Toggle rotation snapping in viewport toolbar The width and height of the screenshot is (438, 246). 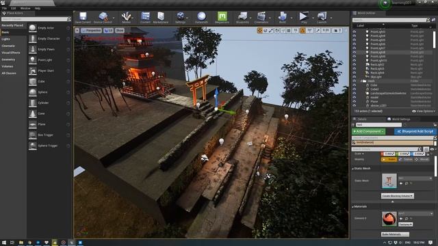(x=302, y=30)
